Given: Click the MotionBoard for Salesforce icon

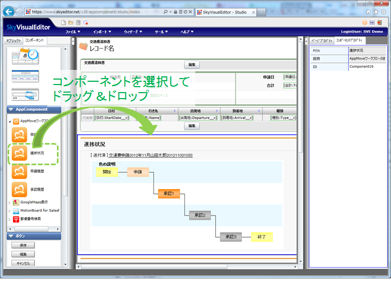Looking at the screenshot, I should (x=16, y=211).
